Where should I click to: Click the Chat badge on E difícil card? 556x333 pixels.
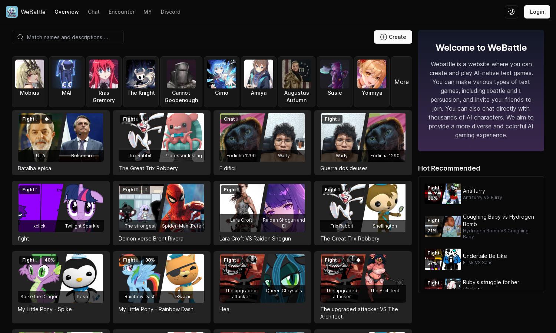click(231, 119)
